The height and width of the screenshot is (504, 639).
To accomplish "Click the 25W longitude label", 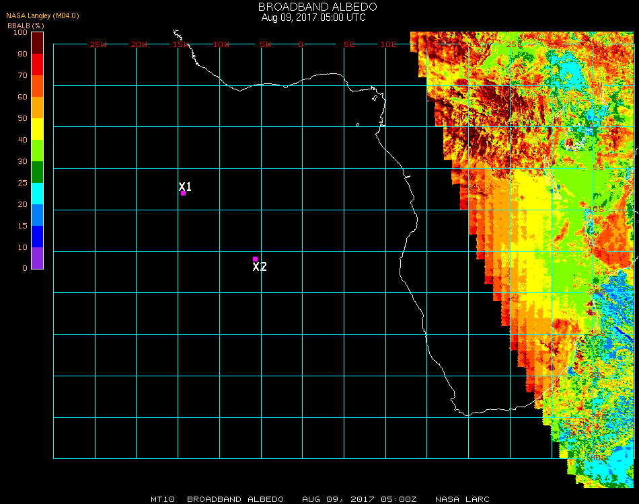I will coord(98,44).
